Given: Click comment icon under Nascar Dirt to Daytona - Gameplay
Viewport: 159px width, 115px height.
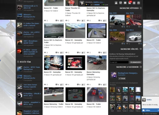Looking at the screenshot, I should (x=99, y=20).
